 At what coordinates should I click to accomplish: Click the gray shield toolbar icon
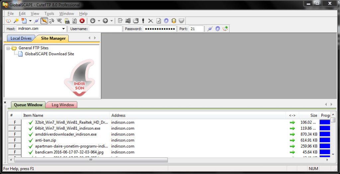(x=181, y=21)
